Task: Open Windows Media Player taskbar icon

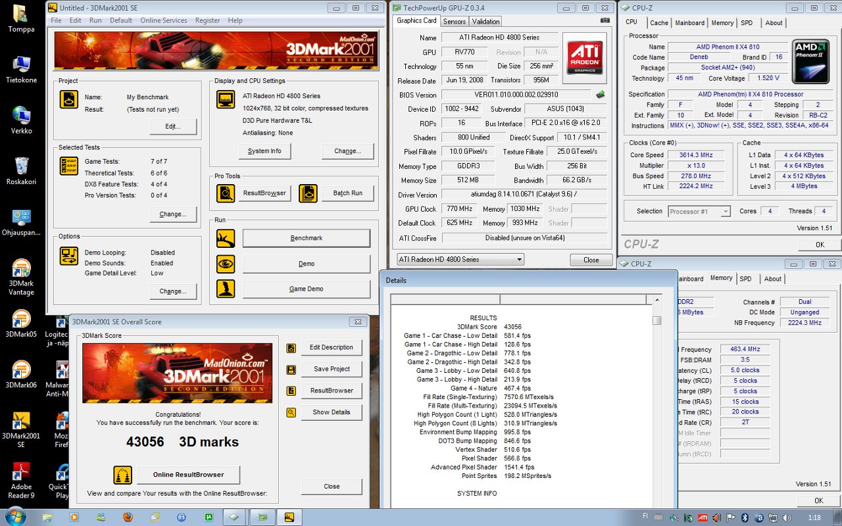Action: coord(73,517)
